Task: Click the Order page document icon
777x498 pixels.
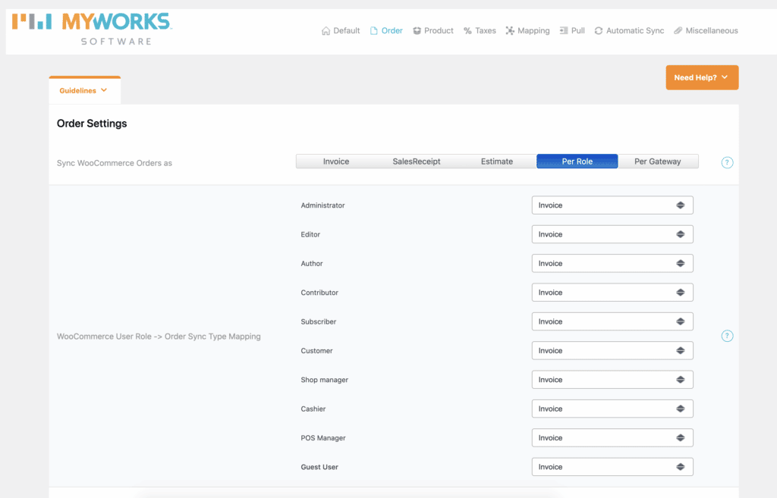Action: click(373, 30)
